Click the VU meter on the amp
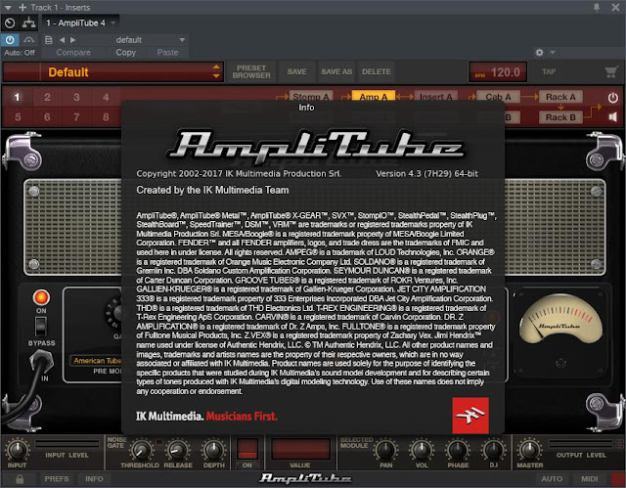This screenshot has width=626, height=488. (x=560, y=319)
